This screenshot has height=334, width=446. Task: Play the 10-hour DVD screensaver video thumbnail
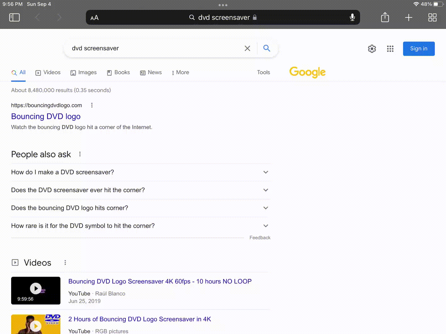36,289
